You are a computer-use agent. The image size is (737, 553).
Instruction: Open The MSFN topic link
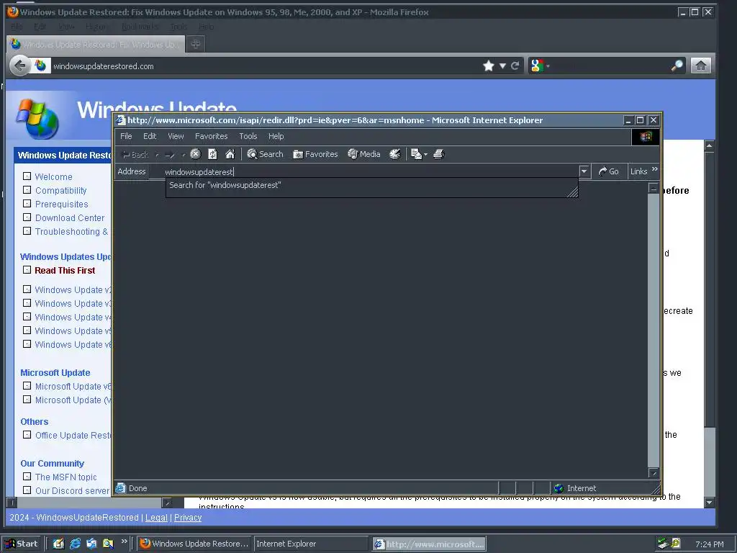65,477
